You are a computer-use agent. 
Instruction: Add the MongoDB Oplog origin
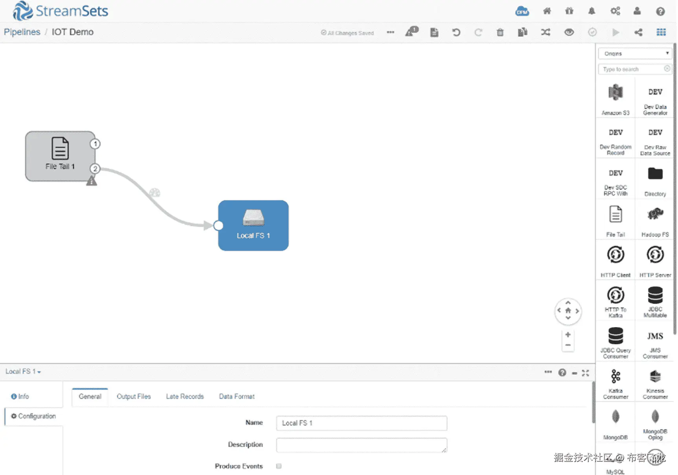[x=655, y=424]
